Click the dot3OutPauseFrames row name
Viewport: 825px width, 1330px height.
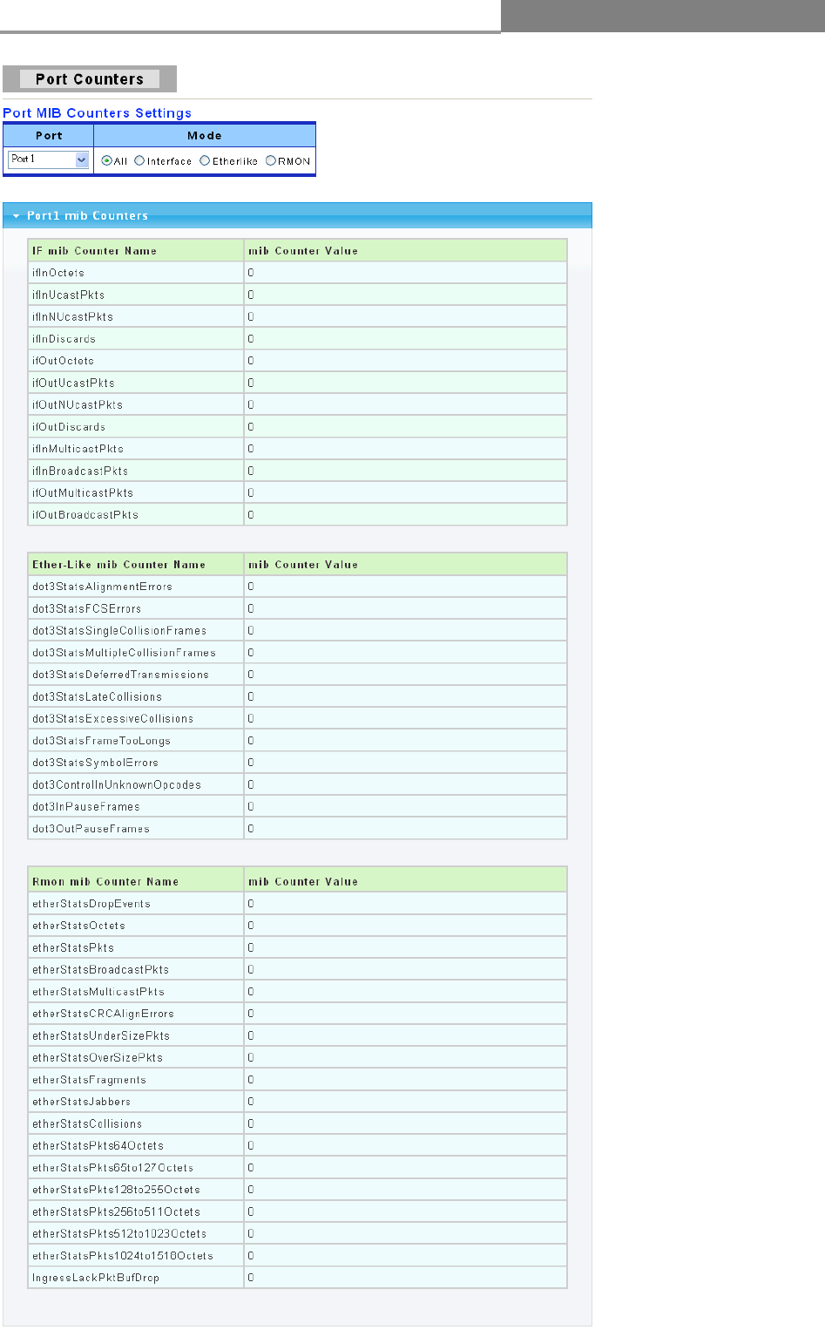91,828
